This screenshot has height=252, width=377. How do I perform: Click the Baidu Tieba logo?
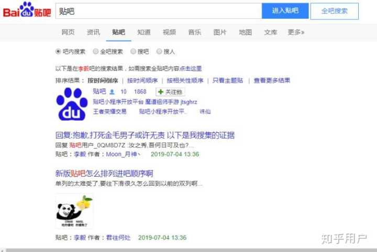27,10
